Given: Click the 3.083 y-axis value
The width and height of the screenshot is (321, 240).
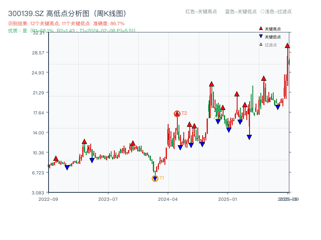Looking at the screenshot, I should pos(38,193).
